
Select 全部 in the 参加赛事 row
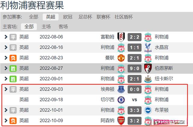tap(33, 17)
